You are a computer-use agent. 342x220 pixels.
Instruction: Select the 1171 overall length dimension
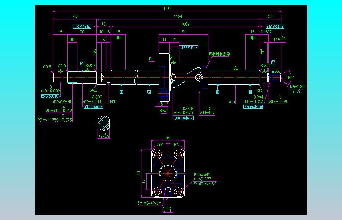click(167, 9)
